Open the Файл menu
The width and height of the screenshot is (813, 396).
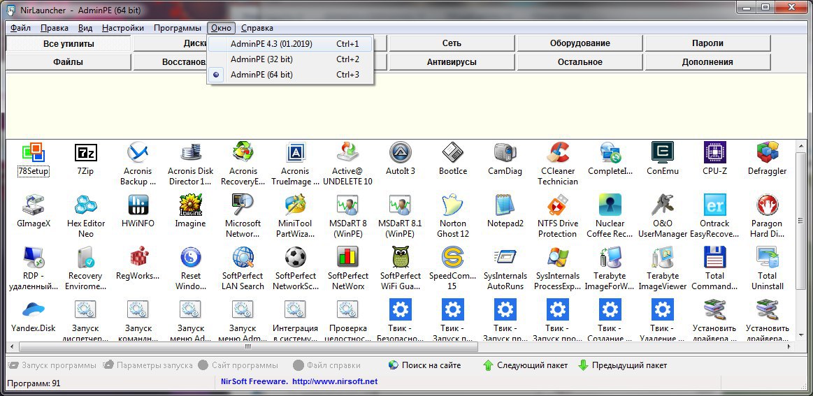pos(20,28)
